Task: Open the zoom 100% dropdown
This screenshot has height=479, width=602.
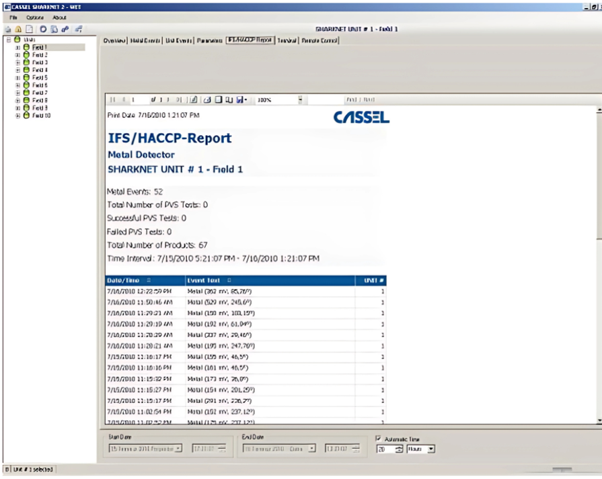Action: pos(300,99)
